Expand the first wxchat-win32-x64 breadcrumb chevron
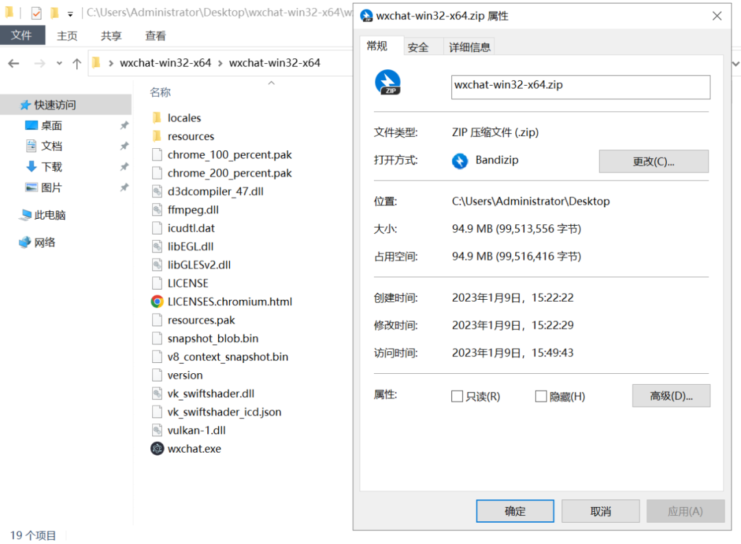 point(220,63)
